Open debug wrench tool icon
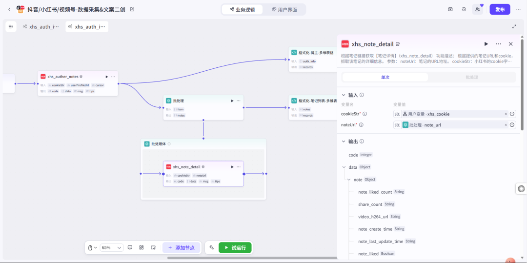 [211, 247]
